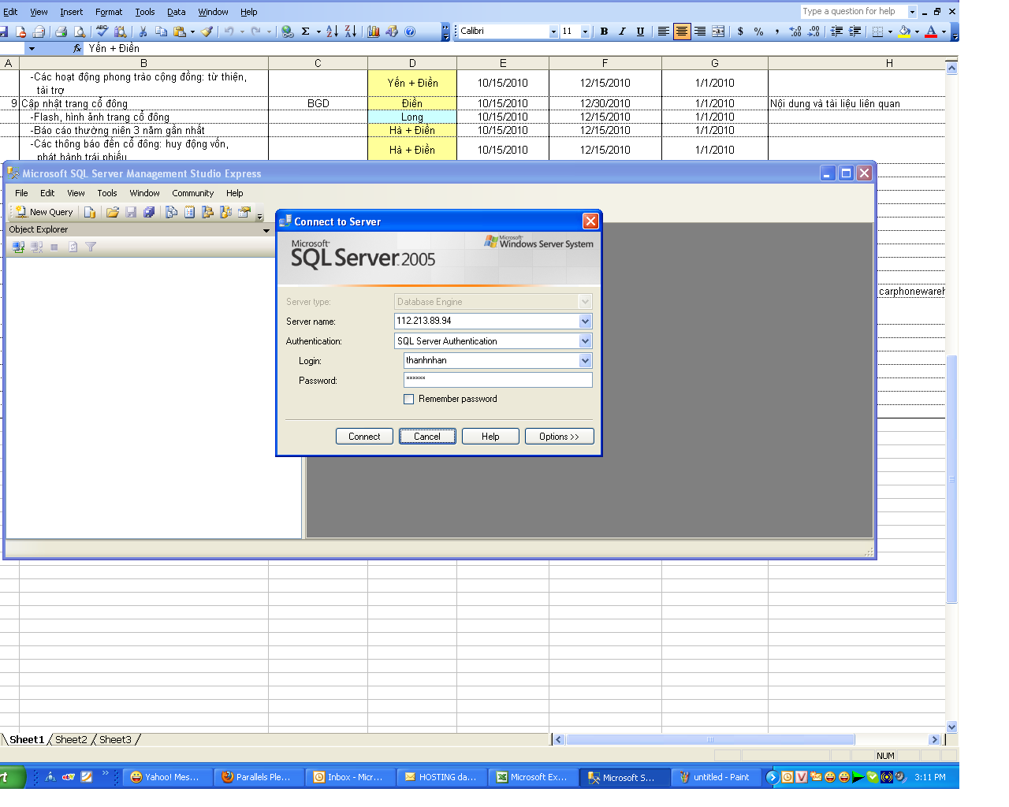Open Excel Fill Color yellow bucket
This screenshot has height=807, width=1009.
click(x=904, y=32)
